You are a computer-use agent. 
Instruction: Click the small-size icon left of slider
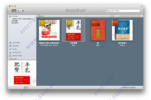point(120,16)
